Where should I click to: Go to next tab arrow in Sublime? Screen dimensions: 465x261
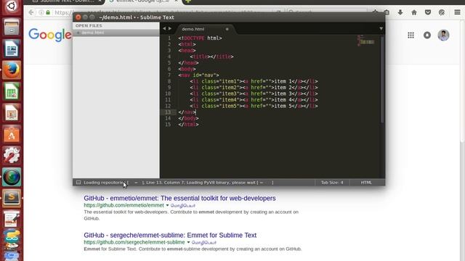coord(170,29)
